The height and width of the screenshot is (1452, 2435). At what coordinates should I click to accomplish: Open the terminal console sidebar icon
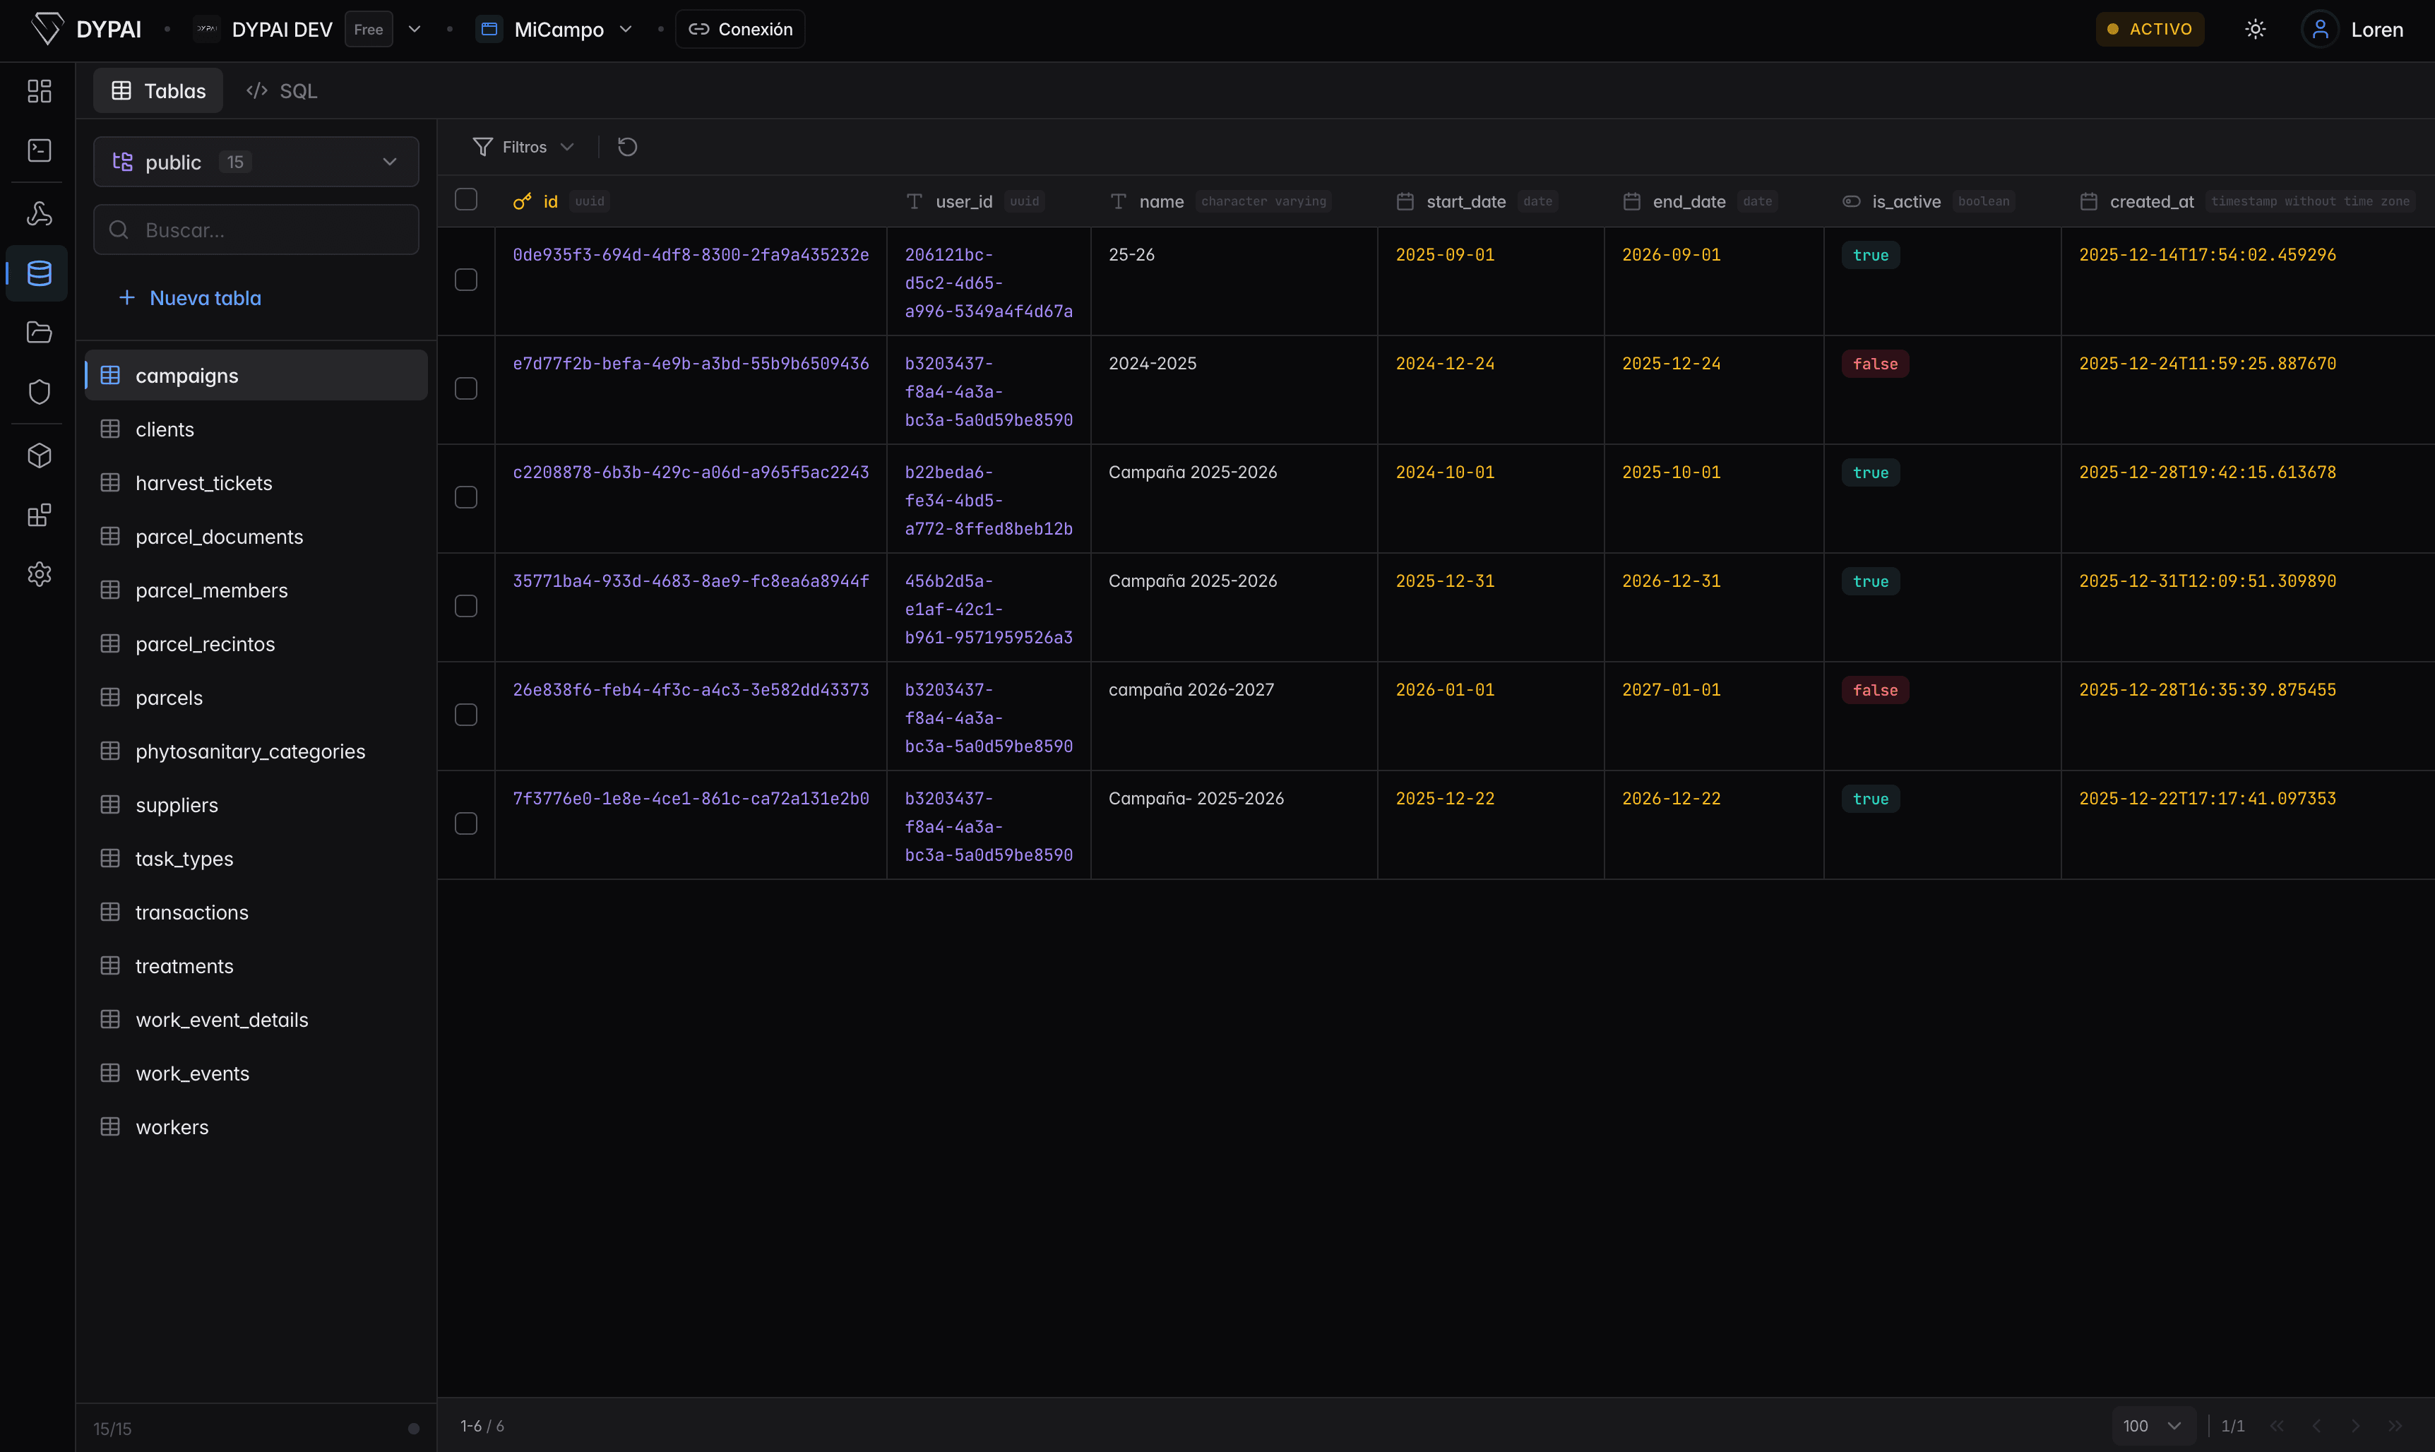point(39,150)
